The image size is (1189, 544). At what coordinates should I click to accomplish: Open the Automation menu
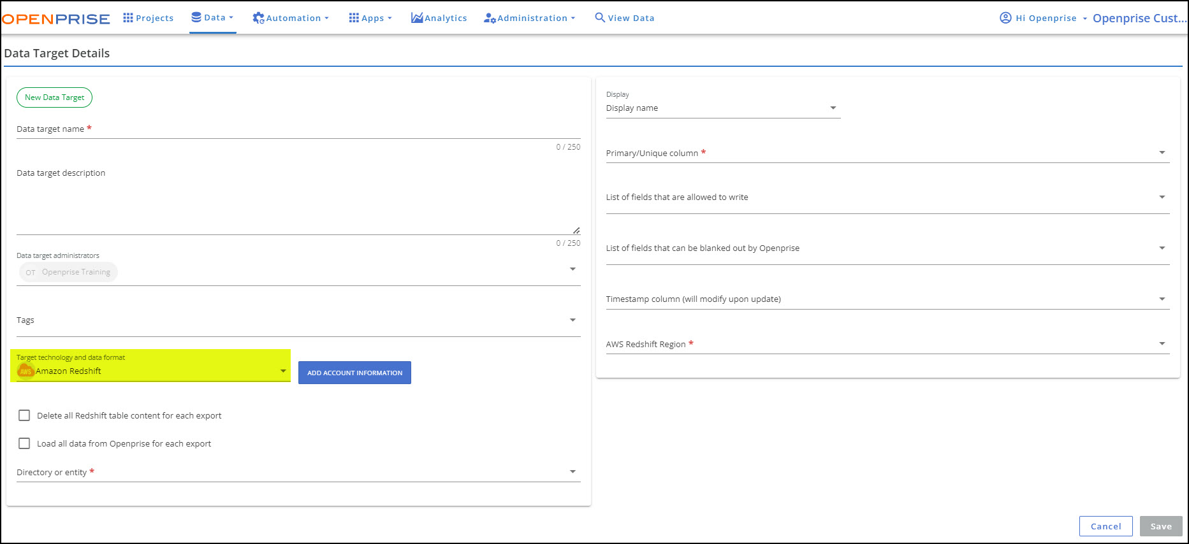[291, 18]
